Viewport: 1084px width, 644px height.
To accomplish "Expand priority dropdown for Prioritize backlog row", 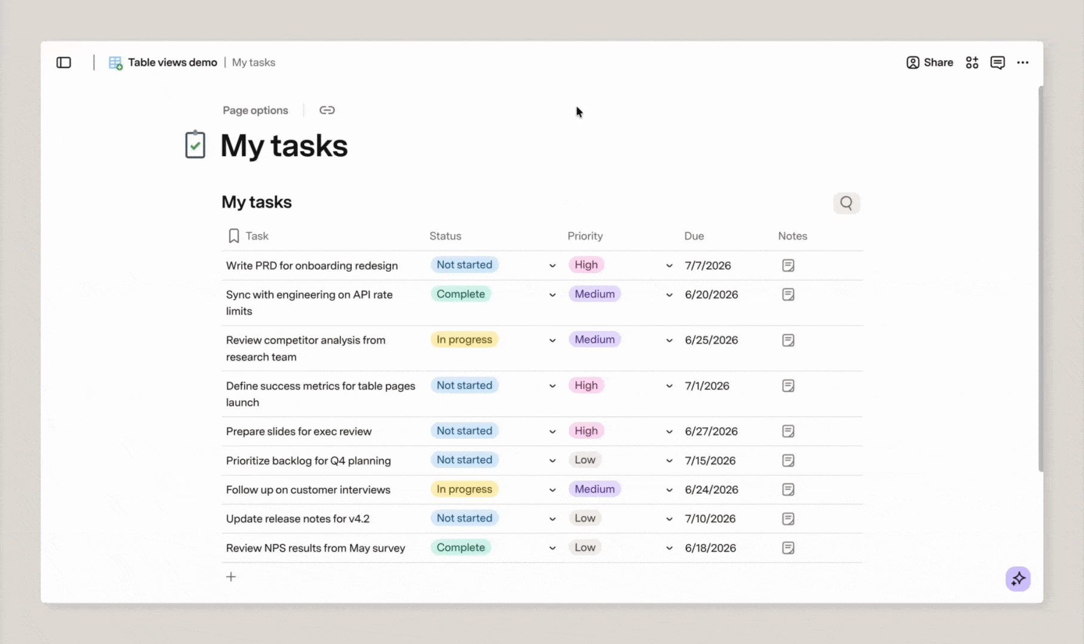I will click(x=669, y=461).
